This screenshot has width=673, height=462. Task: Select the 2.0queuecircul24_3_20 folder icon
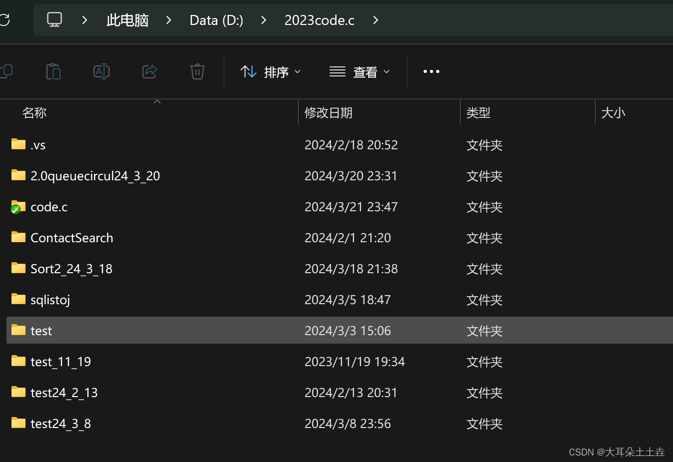[x=18, y=175]
